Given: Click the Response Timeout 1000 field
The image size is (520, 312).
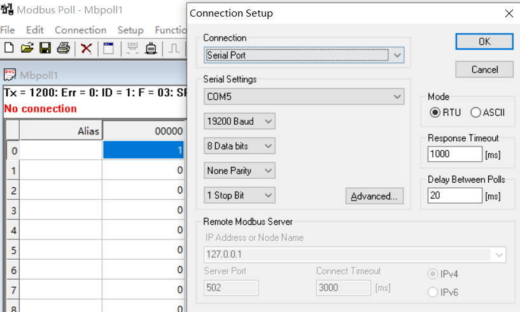Looking at the screenshot, I should click(x=454, y=154).
